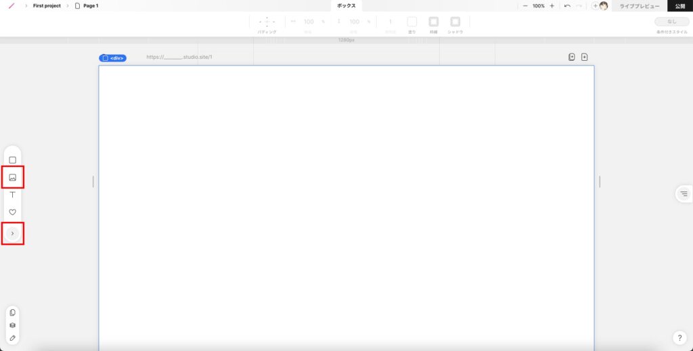693x351 pixels.
Task: Open the layers panel icon
Action: (12, 325)
